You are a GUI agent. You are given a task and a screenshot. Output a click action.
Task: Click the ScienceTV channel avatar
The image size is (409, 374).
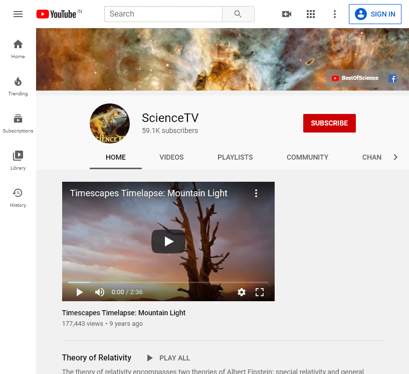110,123
